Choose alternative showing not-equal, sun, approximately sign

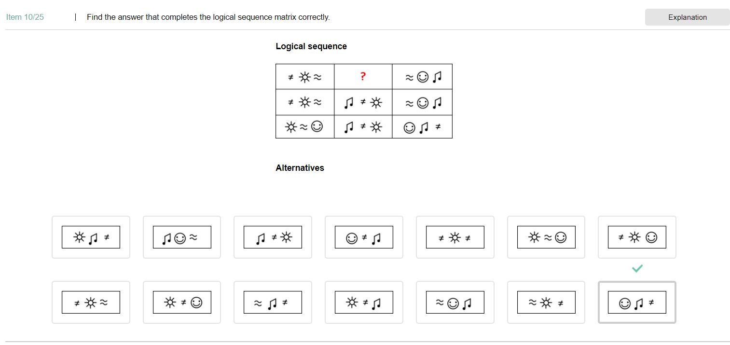91,303
